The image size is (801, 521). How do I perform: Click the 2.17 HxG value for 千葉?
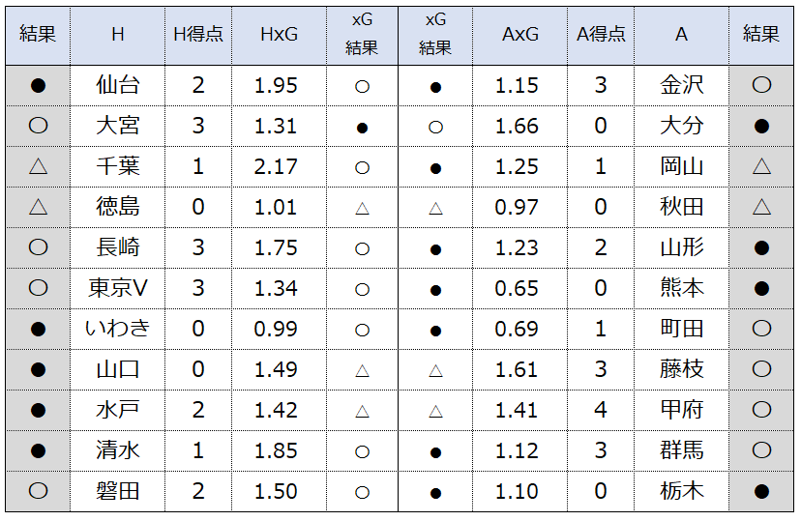click(x=276, y=167)
